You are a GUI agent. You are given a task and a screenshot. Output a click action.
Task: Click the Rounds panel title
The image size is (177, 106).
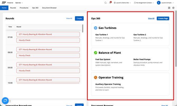[10, 19]
